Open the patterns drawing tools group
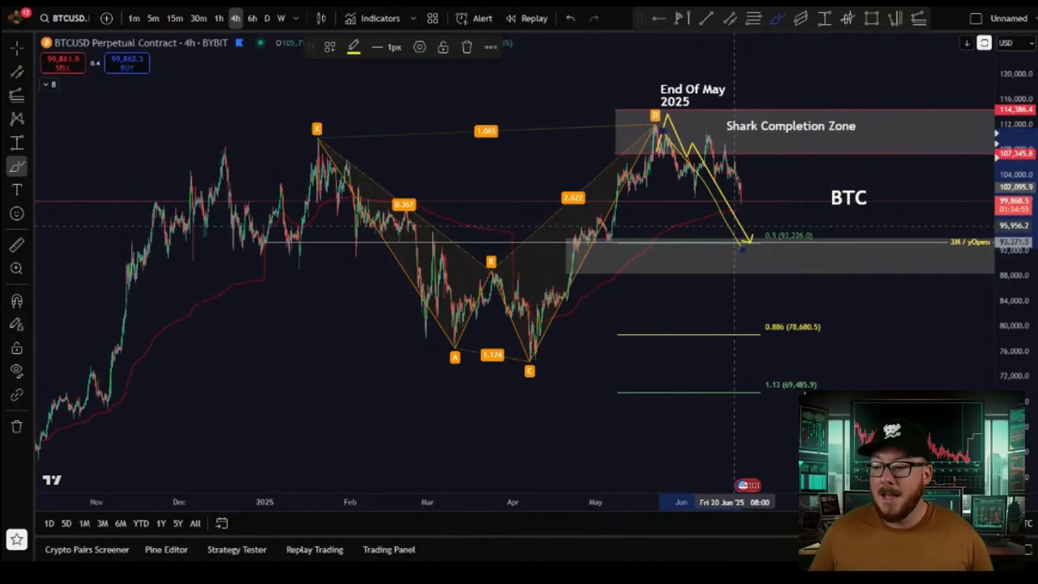1038x584 pixels. tap(17, 119)
